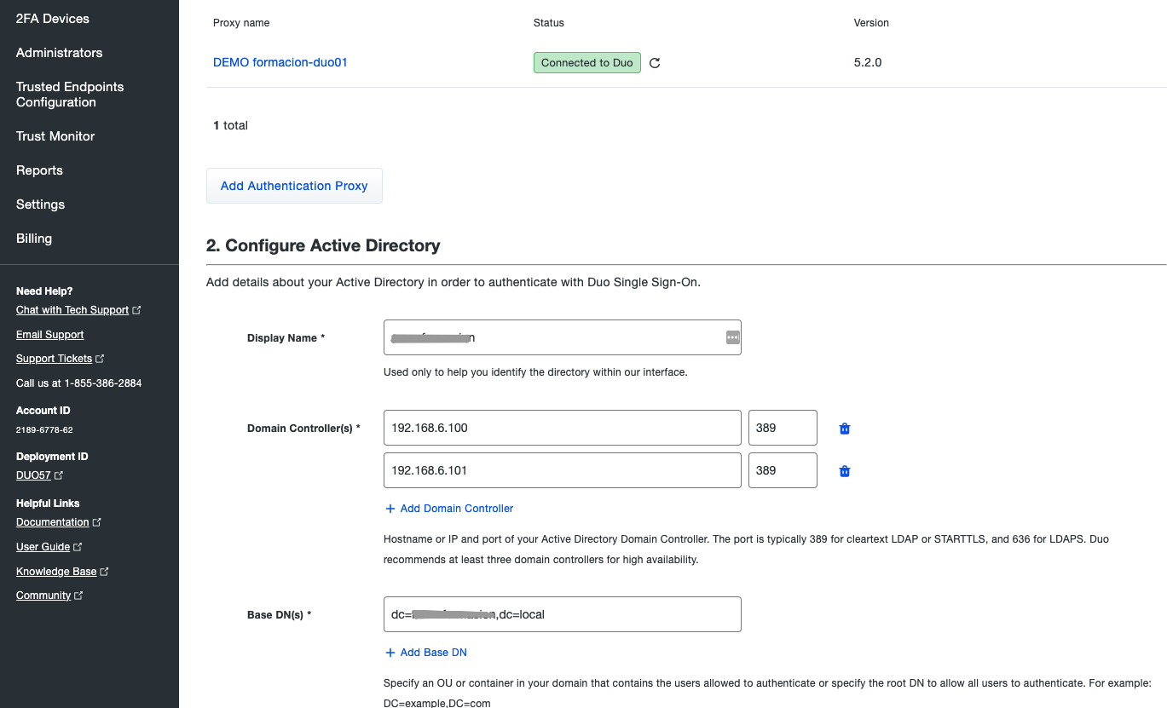Open the DUO57 deployment link

coord(33,475)
